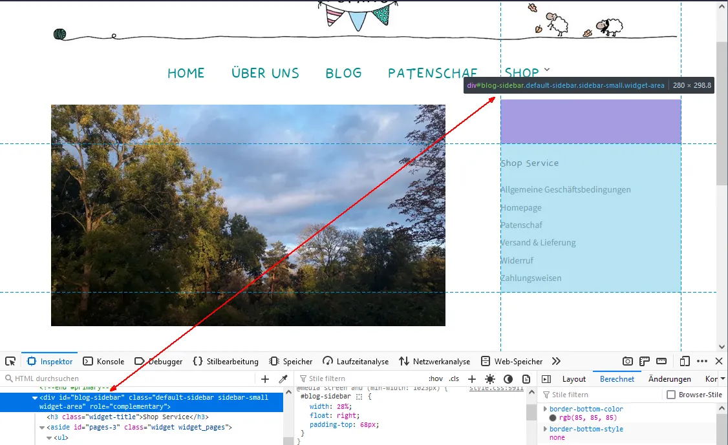Click the rgb(85, 85, 85) color swatch

coord(553,418)
